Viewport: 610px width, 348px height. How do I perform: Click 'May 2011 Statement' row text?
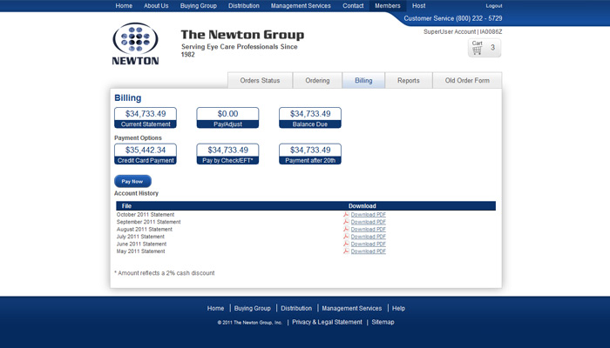[x=141, y=251]
